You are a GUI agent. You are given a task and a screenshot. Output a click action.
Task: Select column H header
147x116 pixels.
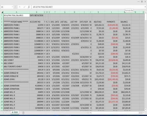pyautogui.click(x=74, y=12)
